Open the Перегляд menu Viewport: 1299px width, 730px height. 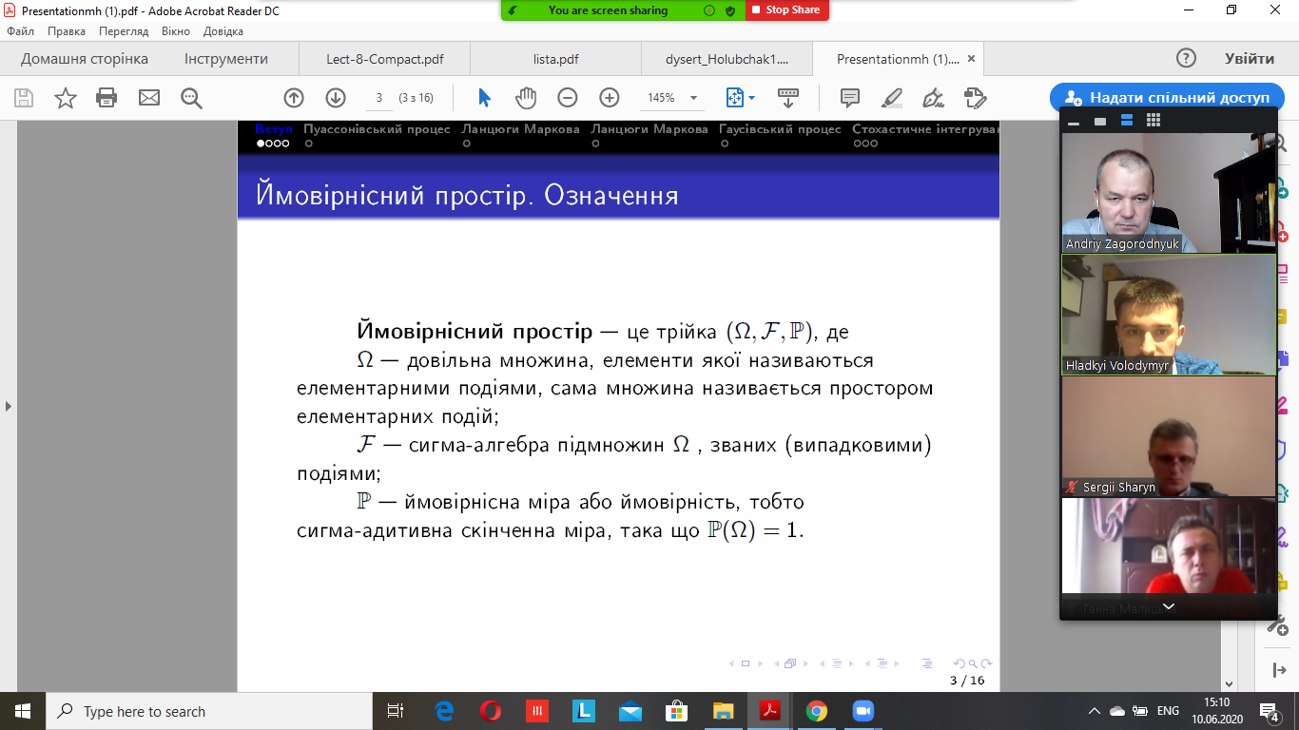(x=124, y=31)
